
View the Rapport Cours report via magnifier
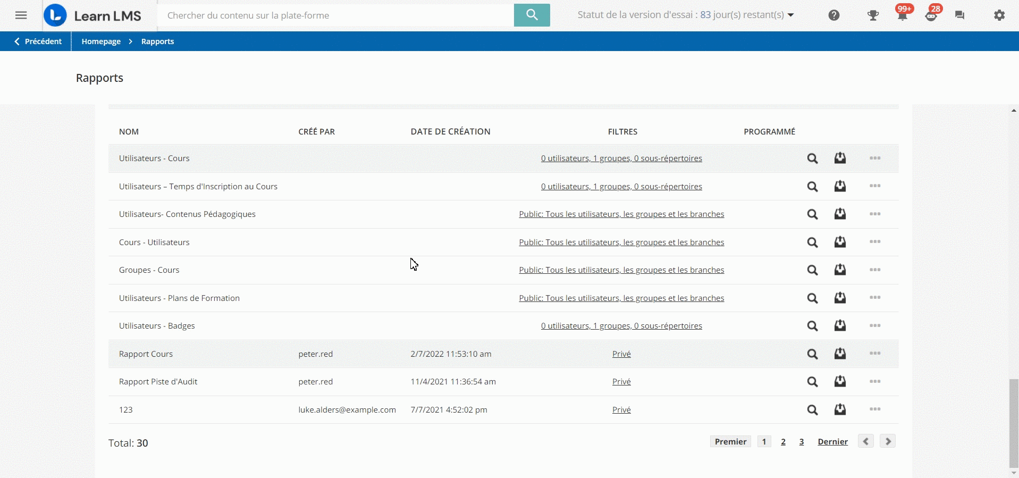(x=812, y=354)
